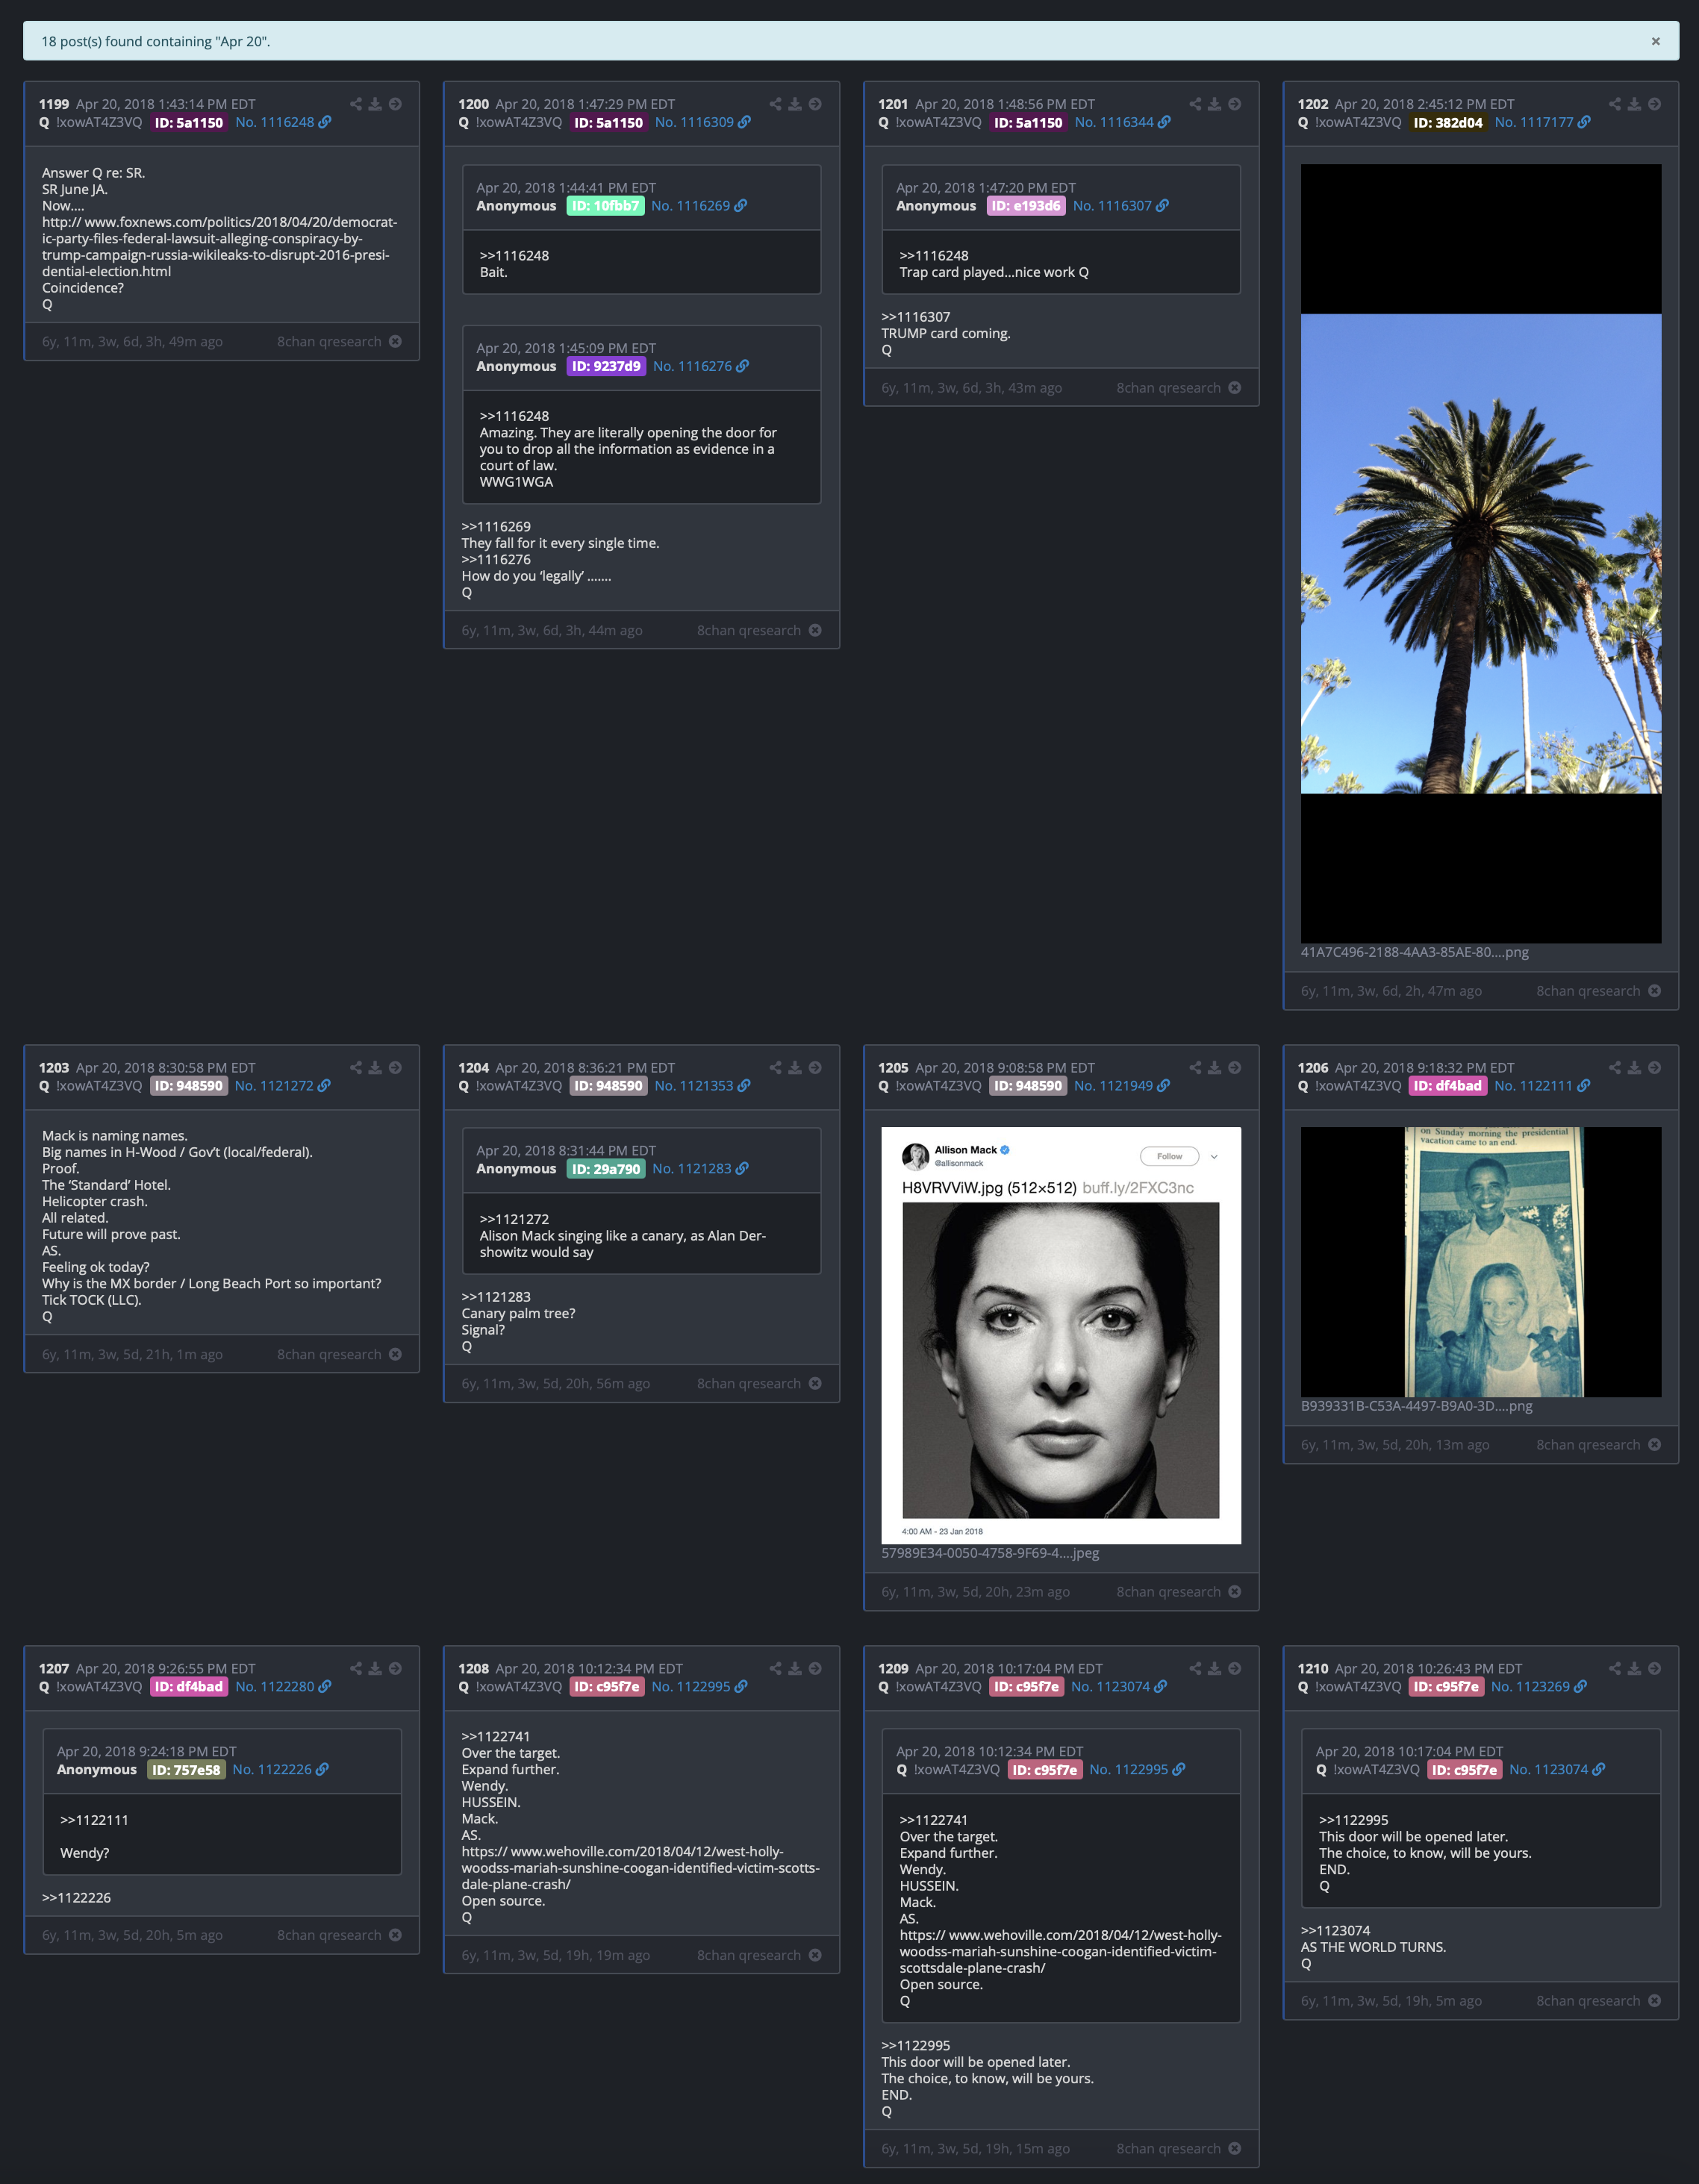This screenshot has height=2184, width=1699.
Task: Click the ID: 757e58 badge
Action: click(186, 1770)
